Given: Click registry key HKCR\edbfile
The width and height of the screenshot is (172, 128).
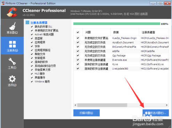Looking at the screenshot, I should 148,51.
